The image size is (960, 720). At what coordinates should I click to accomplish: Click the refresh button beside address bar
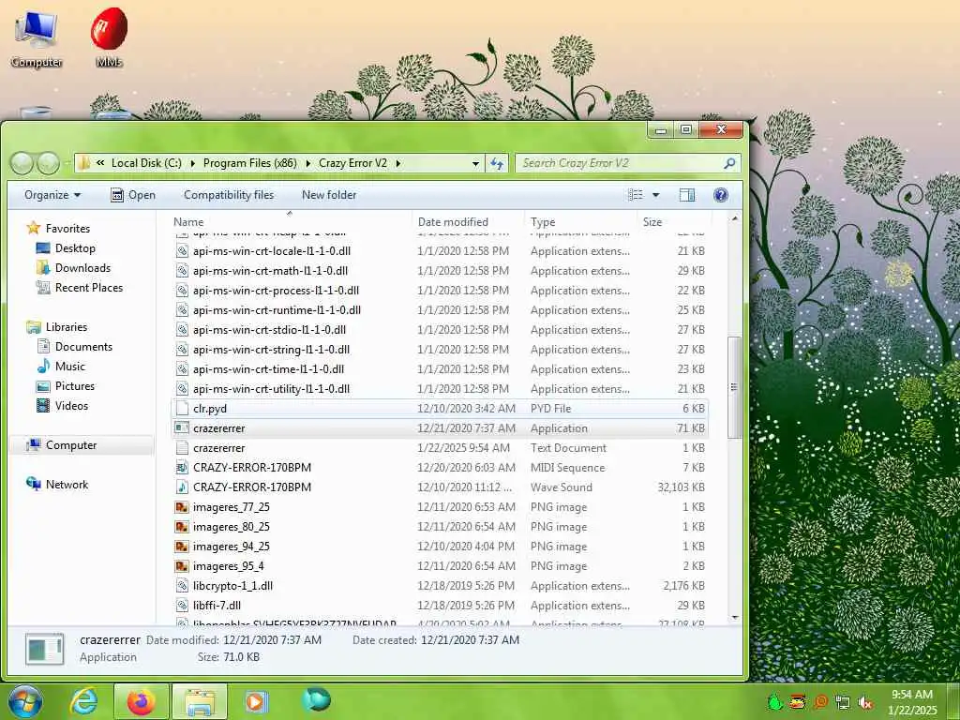tap(497, 163)
